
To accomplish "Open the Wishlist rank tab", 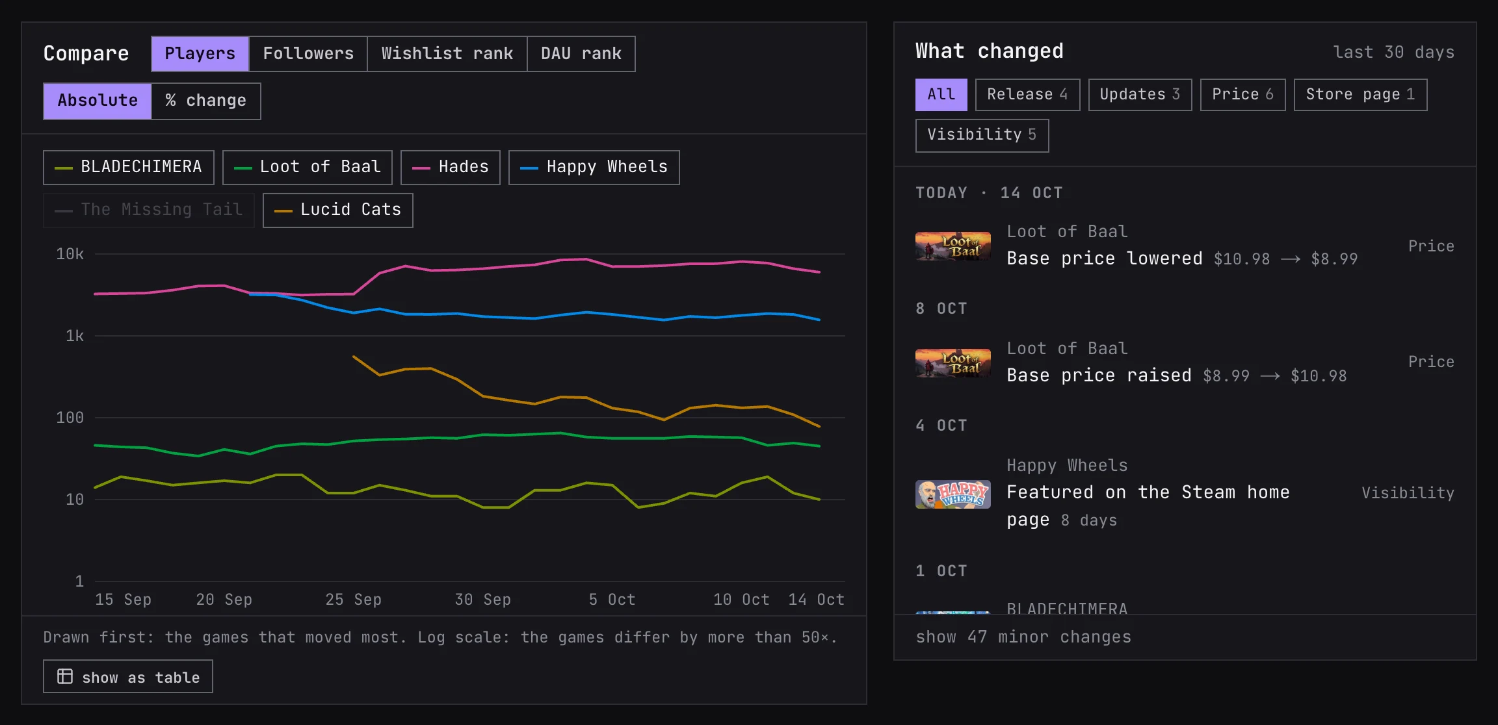I will 447,54.
